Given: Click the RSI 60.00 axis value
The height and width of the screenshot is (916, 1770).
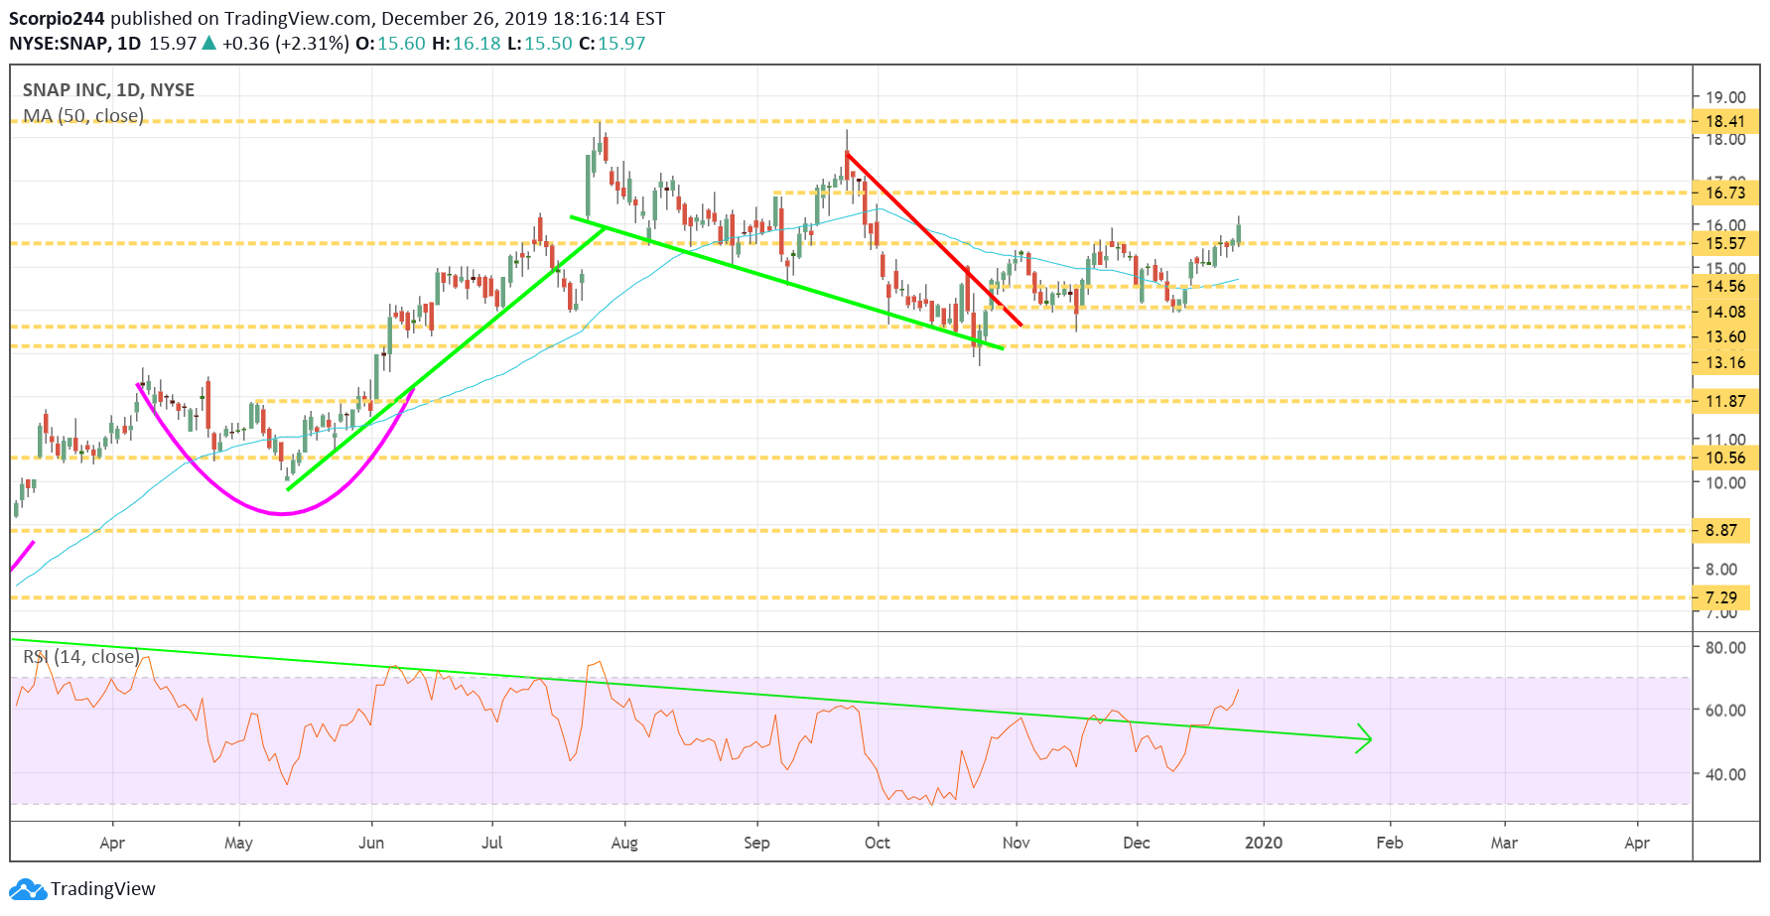Looking at the screenshot, I should pyautogui.click(x=1725, y=710).
